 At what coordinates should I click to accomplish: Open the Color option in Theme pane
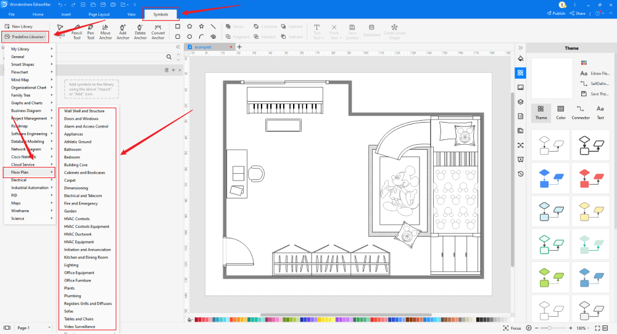click(561, 112)
